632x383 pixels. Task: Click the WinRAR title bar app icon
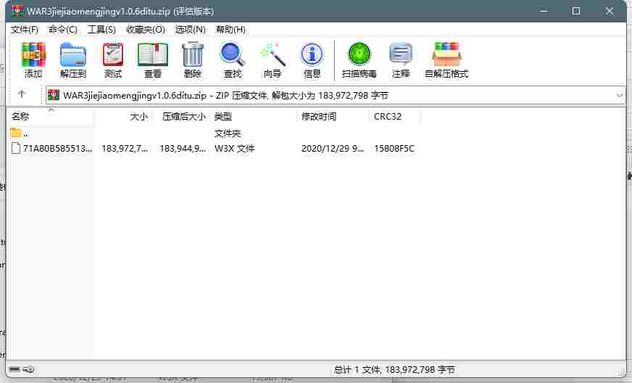pos(17,11)
